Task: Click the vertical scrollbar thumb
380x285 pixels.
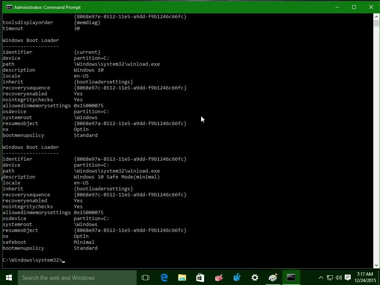Action: [376, 23]
